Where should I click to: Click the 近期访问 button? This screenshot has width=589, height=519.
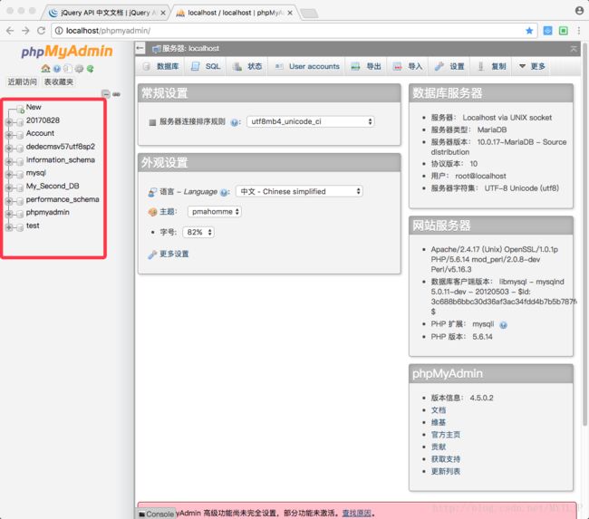tap(22, 82)
